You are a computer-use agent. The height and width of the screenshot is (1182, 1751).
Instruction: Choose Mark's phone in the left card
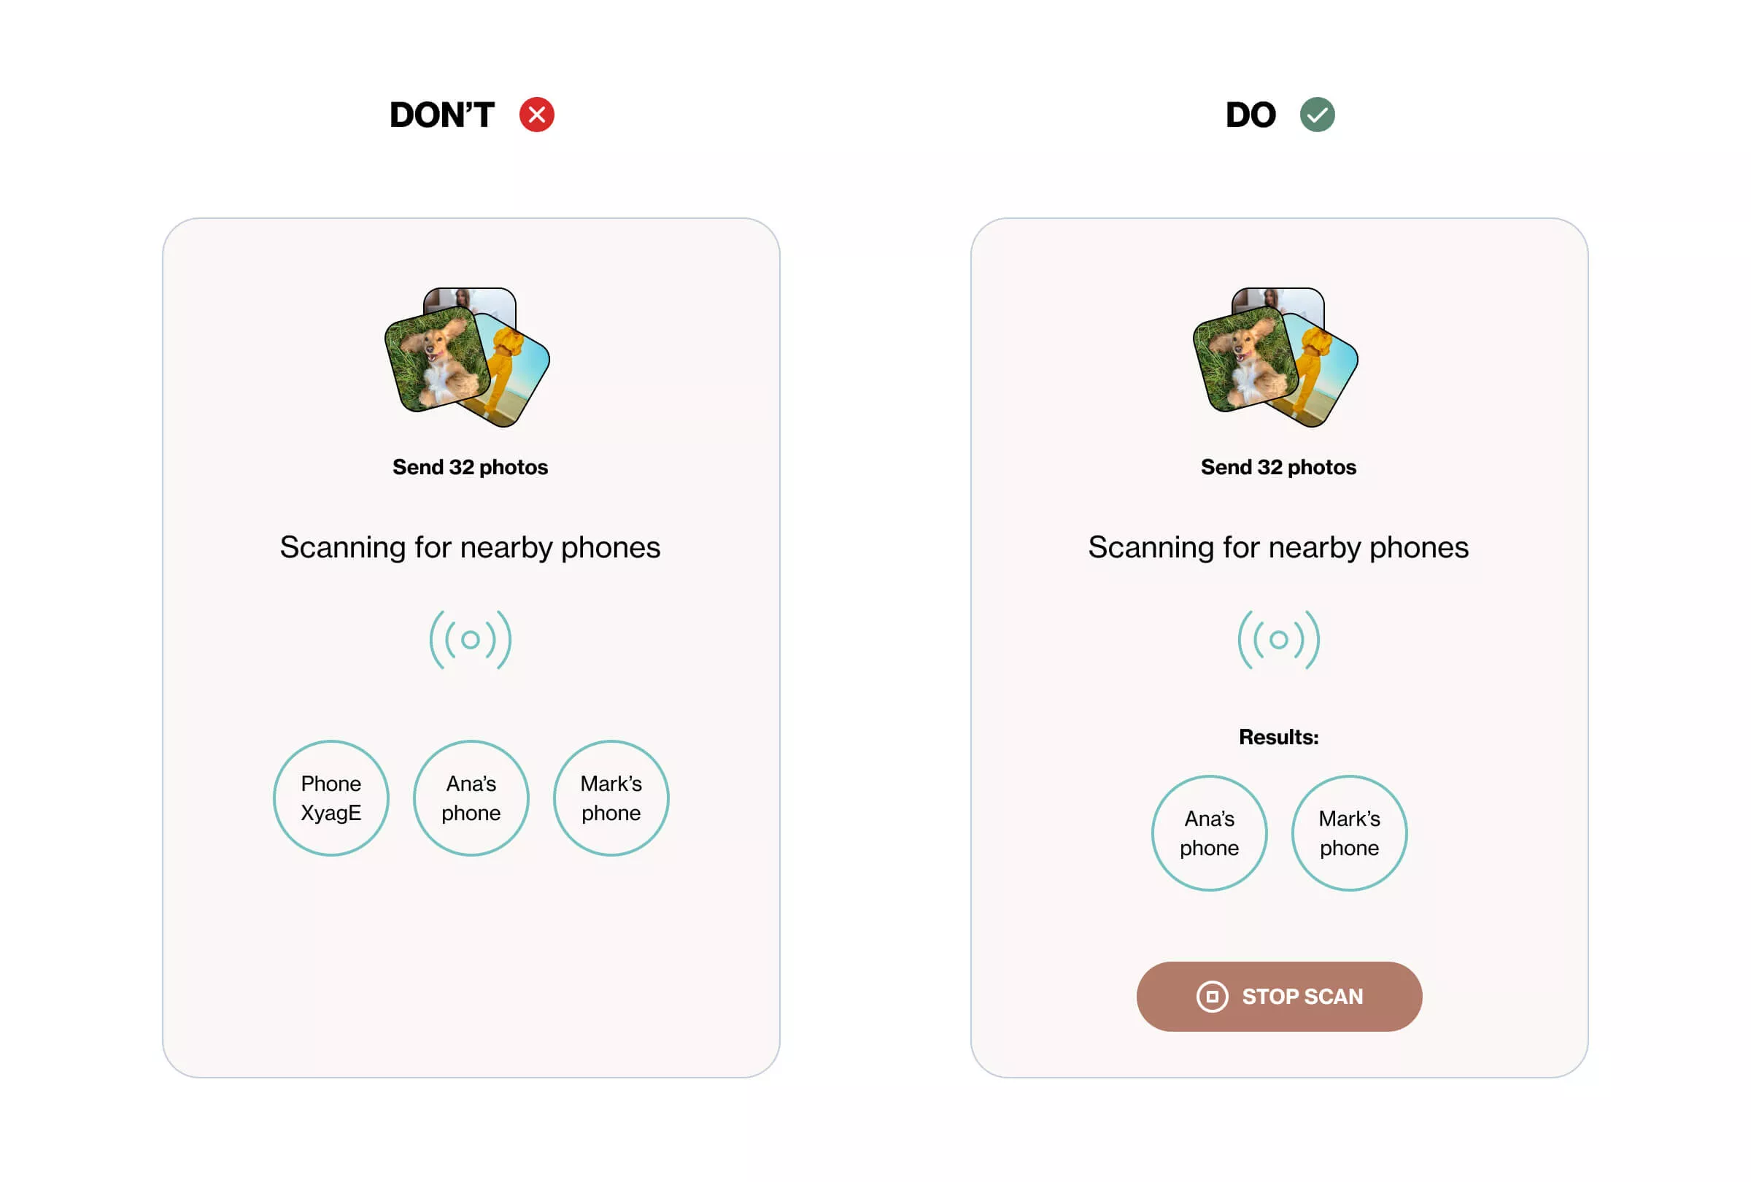click(611, 797)
